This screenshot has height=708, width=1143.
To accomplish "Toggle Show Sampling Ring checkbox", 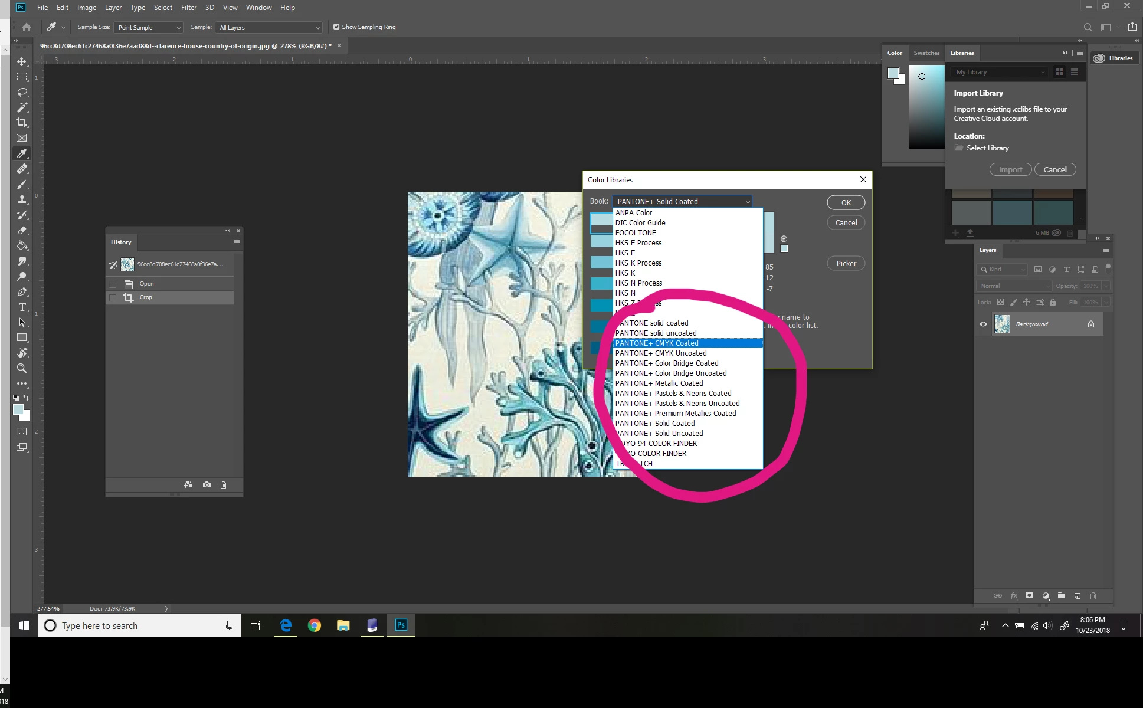I will [x=336, y=27].
